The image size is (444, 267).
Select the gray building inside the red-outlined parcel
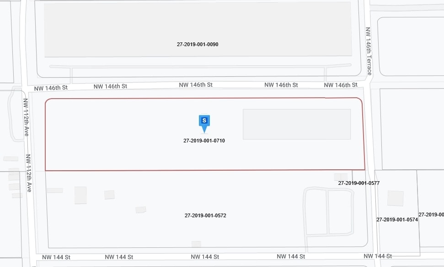coord(296,124)
